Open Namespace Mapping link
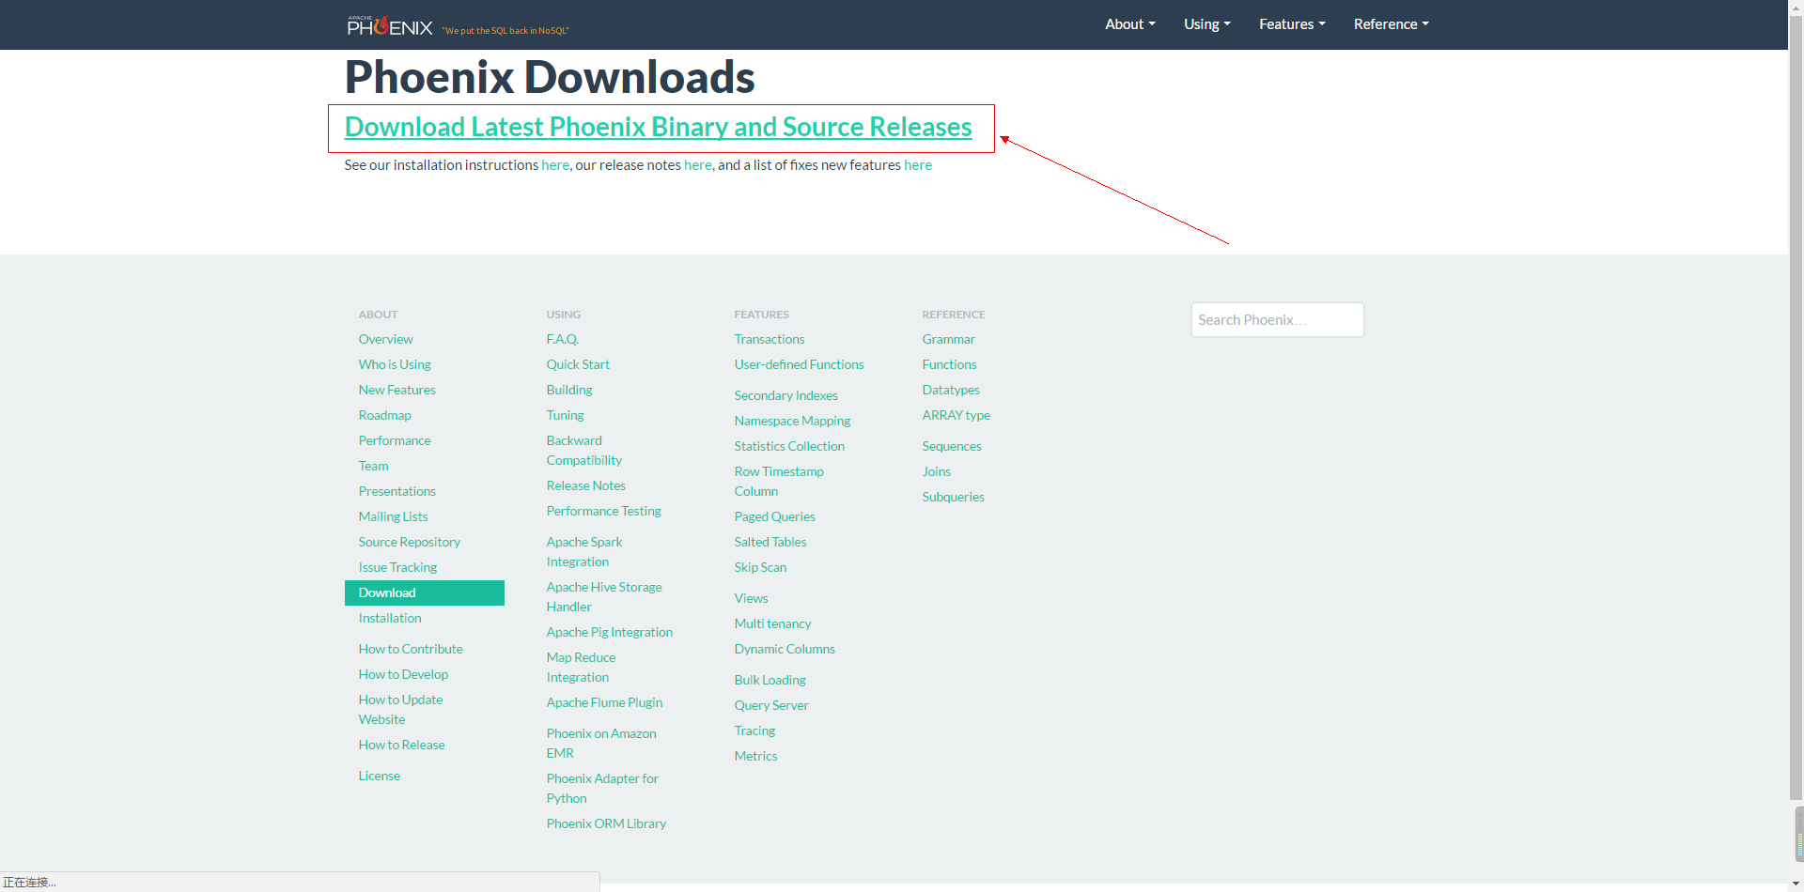 (792, 421)
